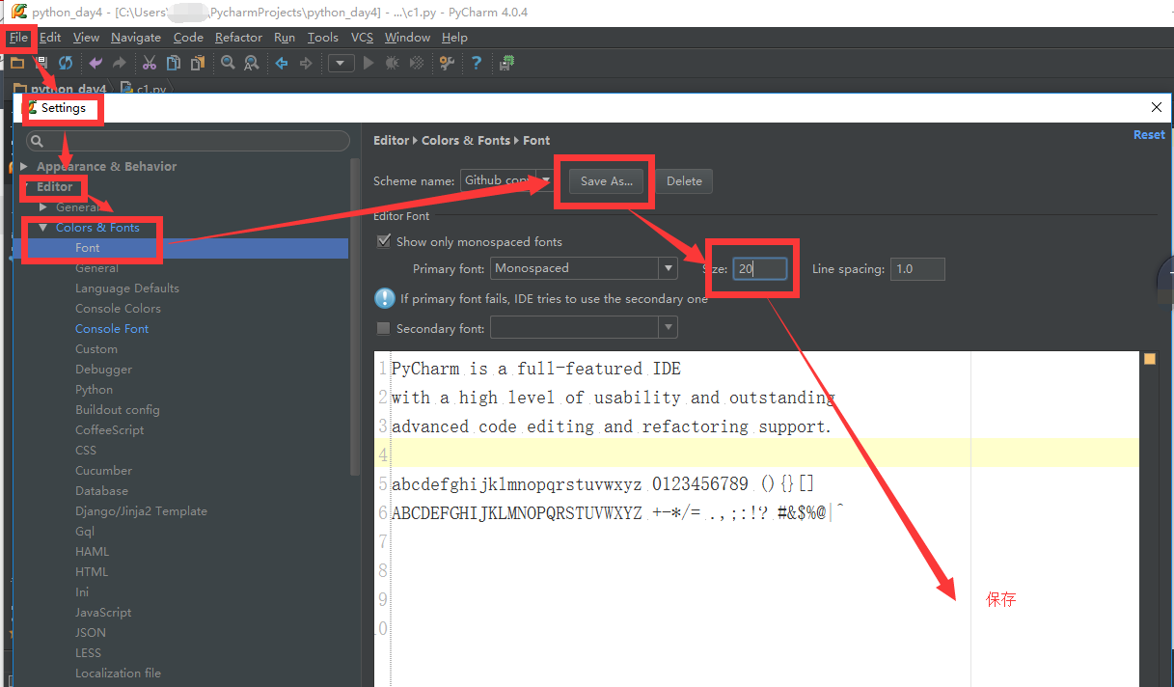Click the Open folder toolbar icon
The image size is (1174, 687).
[17, 63]
